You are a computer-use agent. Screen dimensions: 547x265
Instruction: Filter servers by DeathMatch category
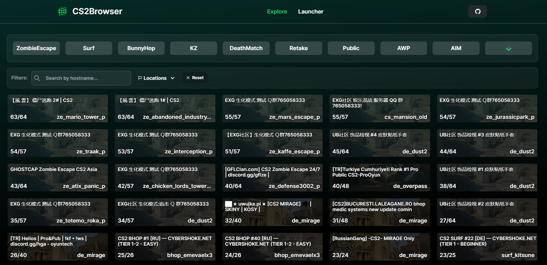coord(246,48)
